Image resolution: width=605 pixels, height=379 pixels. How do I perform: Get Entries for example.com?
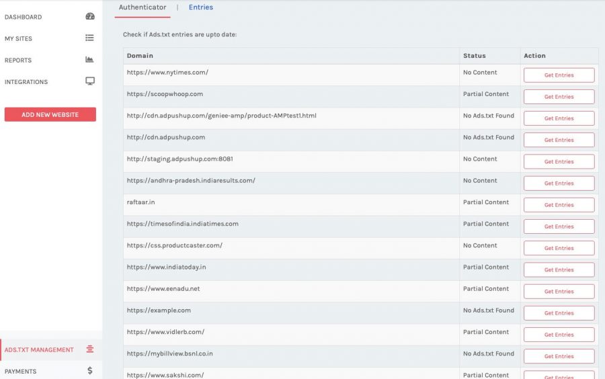559,312
